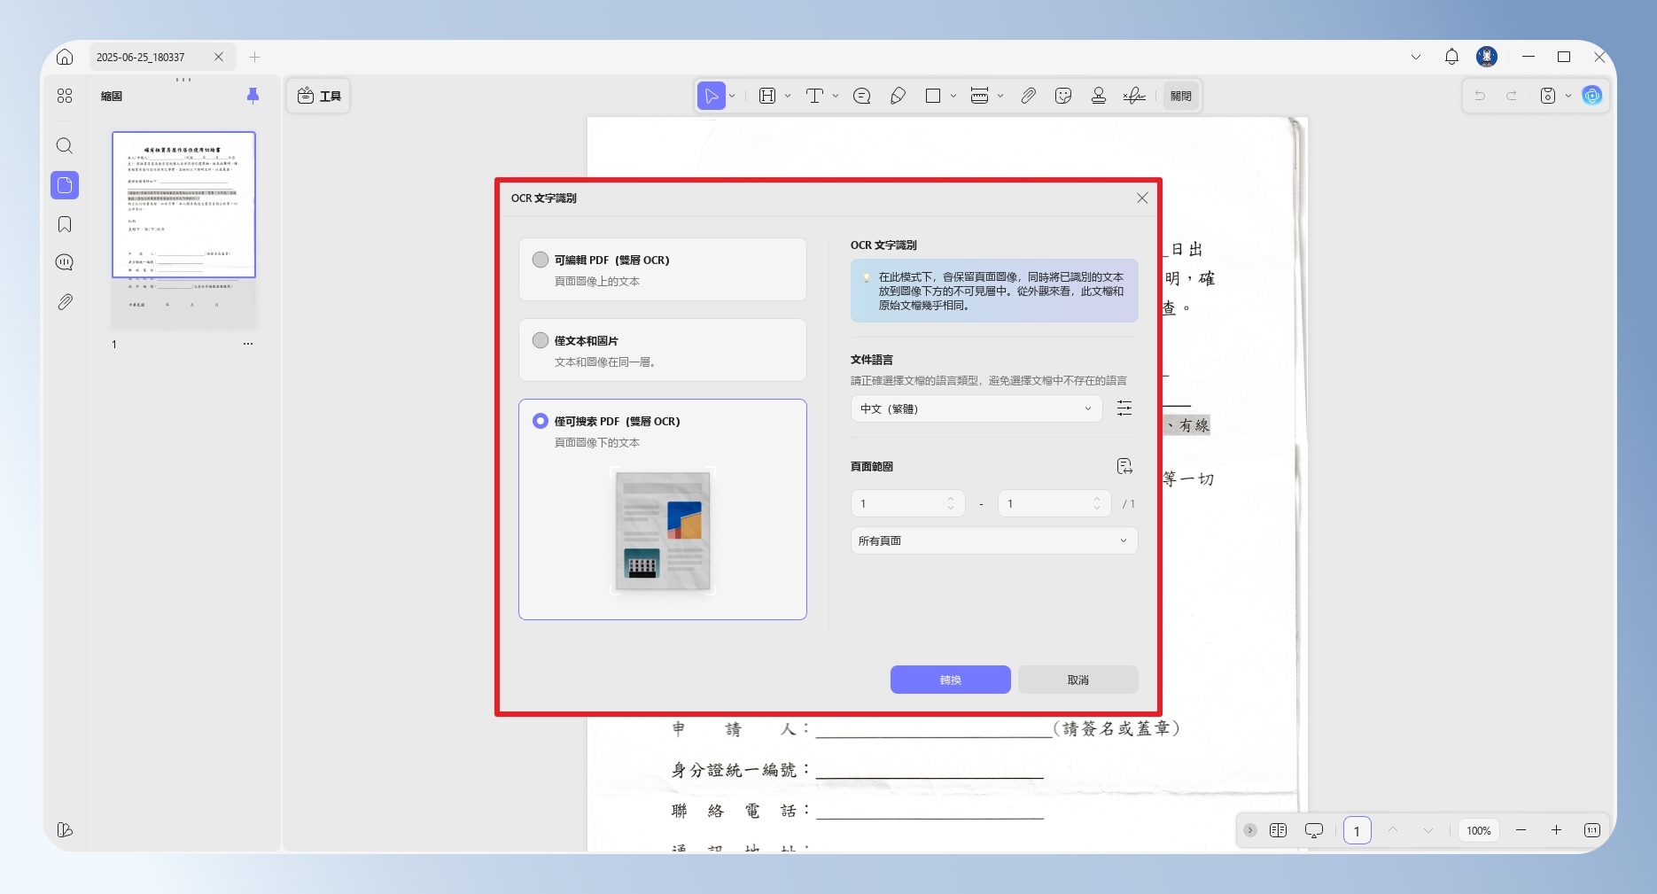Viewport: 1657px width, 894px height.
Task: Select the 僅文本和圖片 radio option
Action: click(541, 340)
